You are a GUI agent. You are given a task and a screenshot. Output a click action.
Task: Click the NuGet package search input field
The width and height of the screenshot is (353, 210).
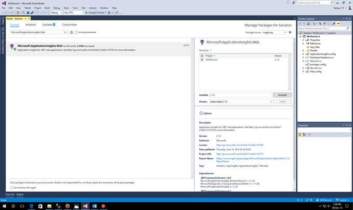(37, 32)
